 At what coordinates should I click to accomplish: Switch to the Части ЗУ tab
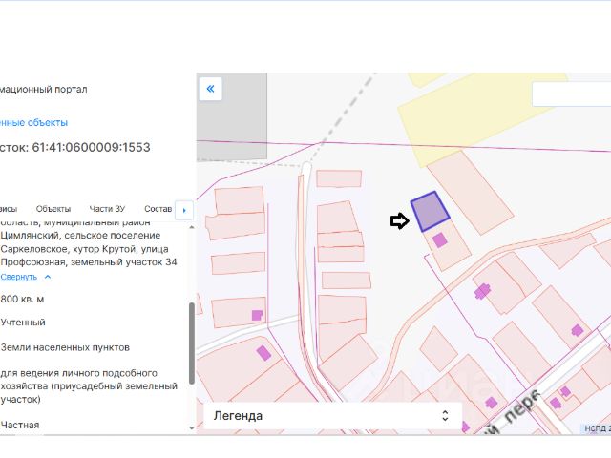click(107, 209)
